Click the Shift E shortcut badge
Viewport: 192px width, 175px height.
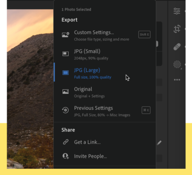144,35
